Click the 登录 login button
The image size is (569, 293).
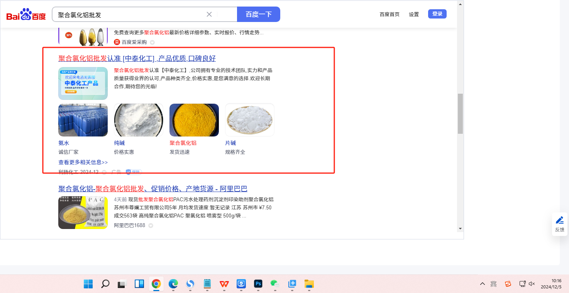pyautogui.click(x=437, y=14)
